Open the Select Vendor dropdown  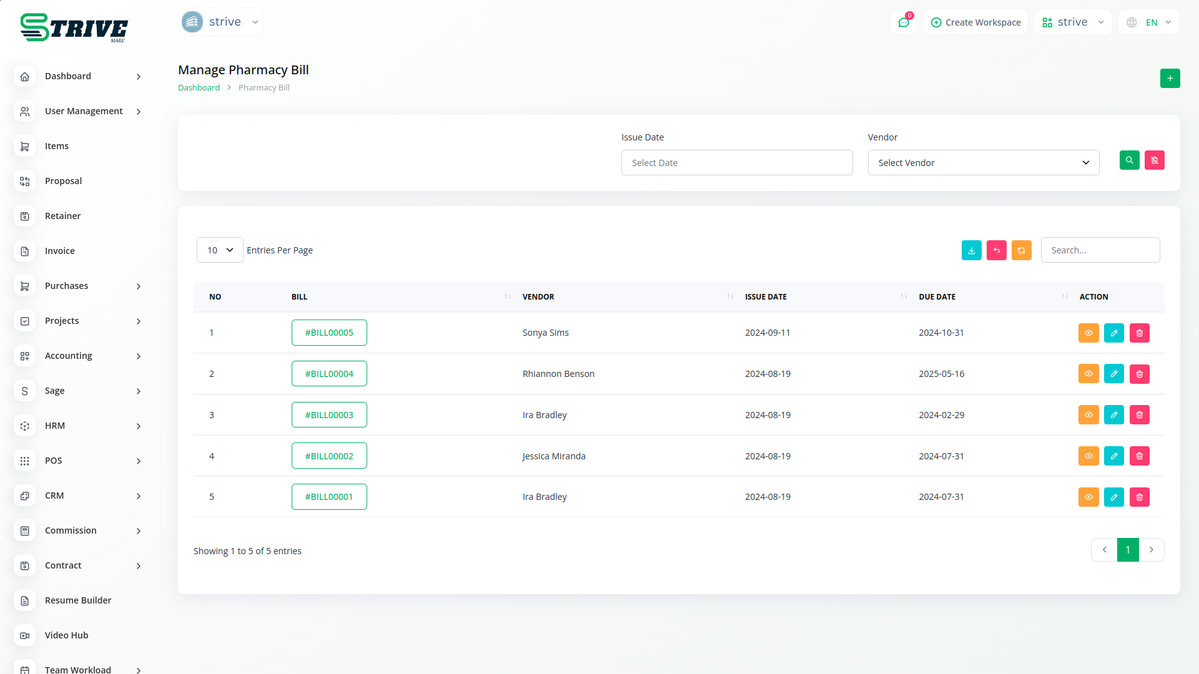[983, 163]
